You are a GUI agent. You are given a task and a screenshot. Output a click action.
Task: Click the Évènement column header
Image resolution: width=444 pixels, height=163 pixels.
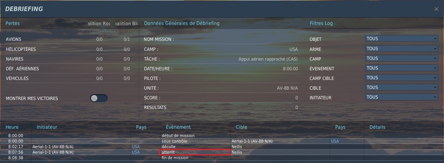tap(178, 127)
